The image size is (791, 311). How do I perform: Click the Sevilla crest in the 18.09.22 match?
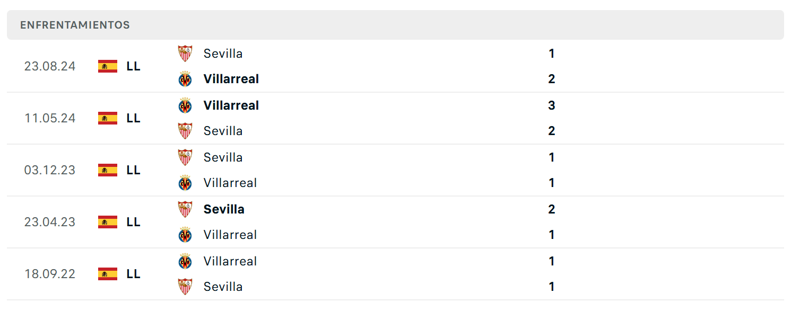(x=185, y=287)
